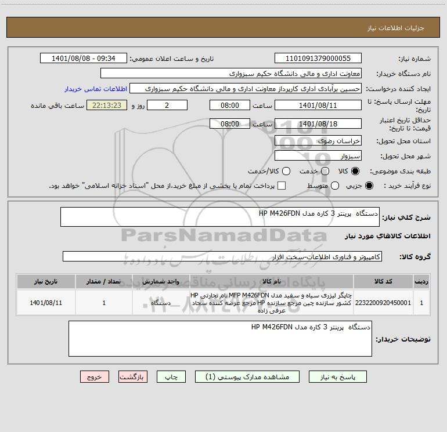Click the بازگشت back button
The image size is (447, 432).
[133, 377]
